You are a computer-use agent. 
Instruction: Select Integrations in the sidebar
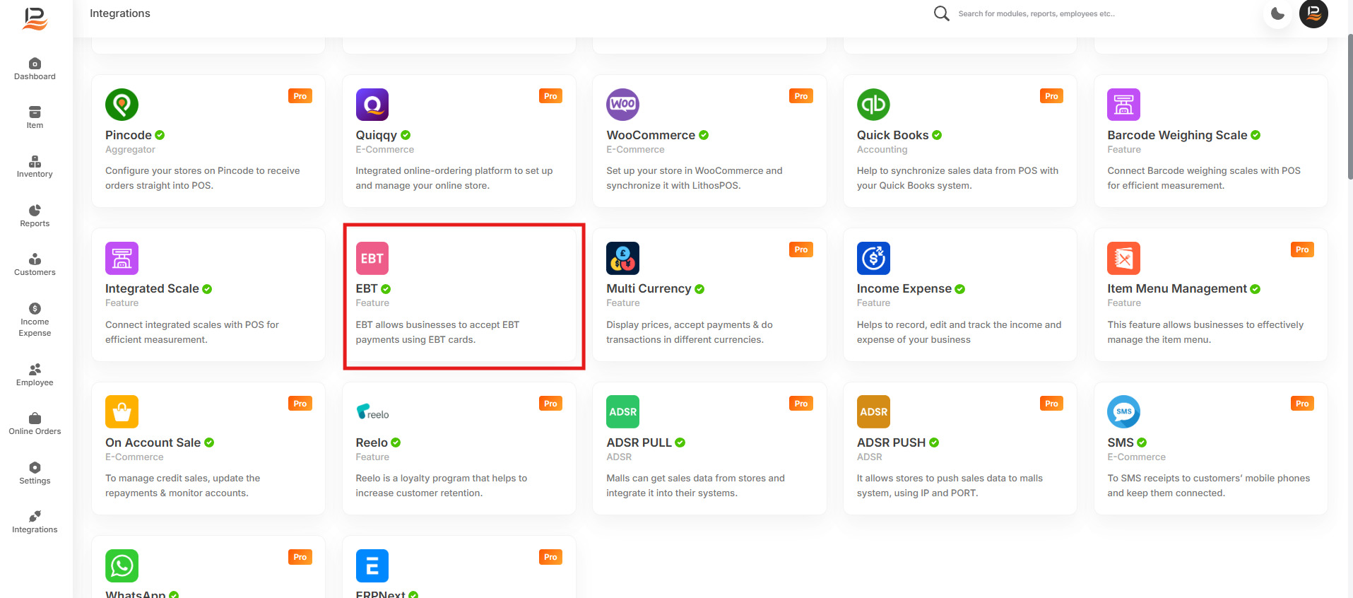tap(35, 522)
